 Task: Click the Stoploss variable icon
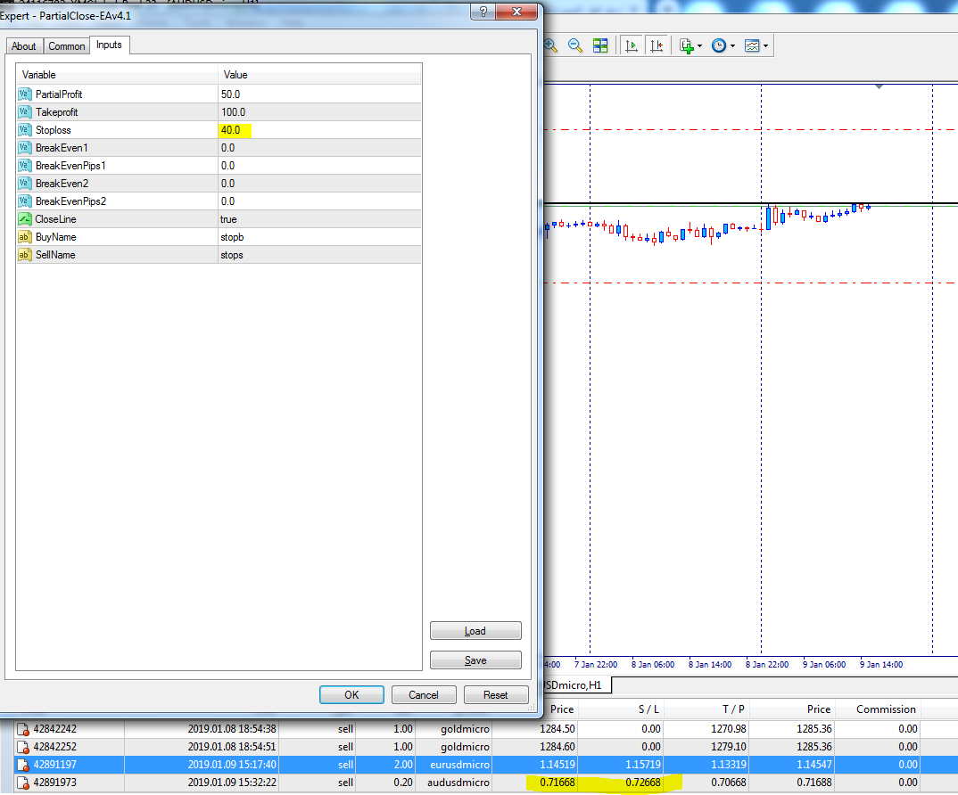(x=24, y=130)
